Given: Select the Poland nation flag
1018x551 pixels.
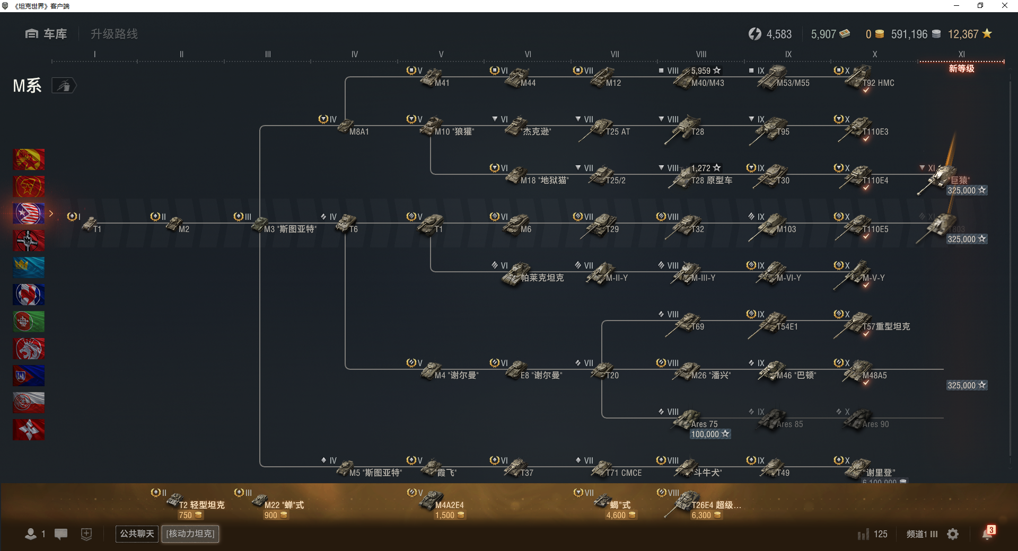Looking at the screenshot, I should coord(29,403).
